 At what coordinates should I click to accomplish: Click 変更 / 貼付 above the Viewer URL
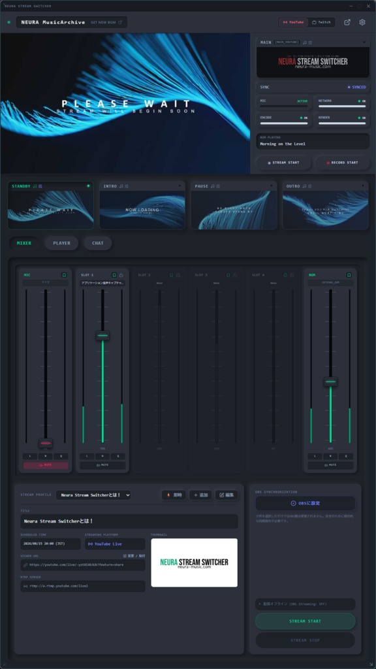[134, 556]
